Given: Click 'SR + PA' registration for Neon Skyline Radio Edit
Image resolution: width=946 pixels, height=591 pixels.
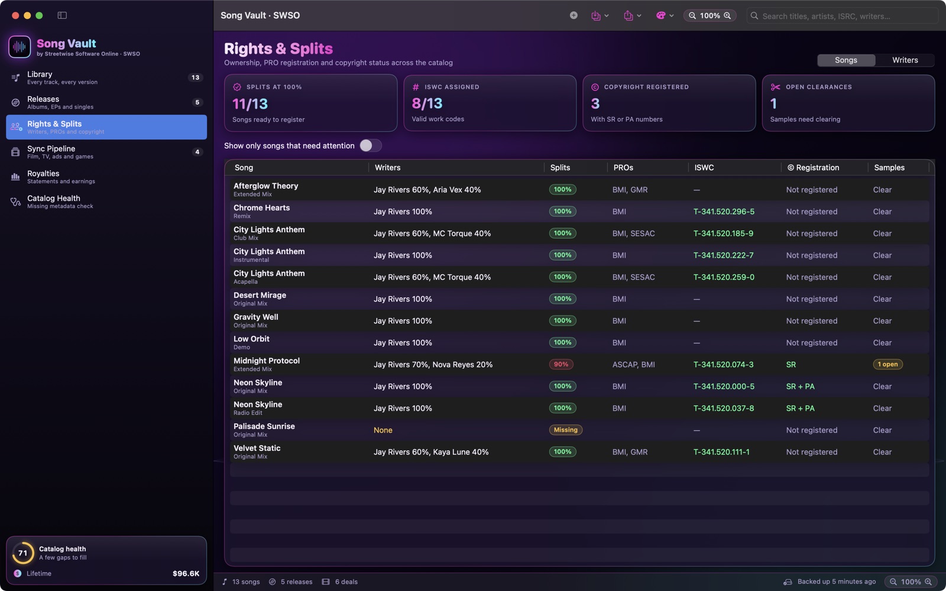Looking at the screenshot, I should 800,408.
